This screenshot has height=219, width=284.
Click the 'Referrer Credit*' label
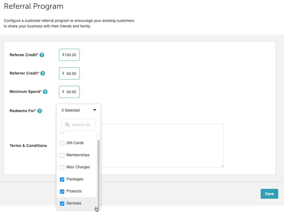pyautogui.click(x=24, y=73)
